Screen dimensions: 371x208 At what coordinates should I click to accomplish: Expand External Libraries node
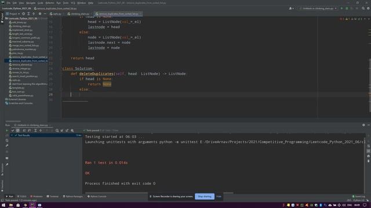click(x=17, y=99)
